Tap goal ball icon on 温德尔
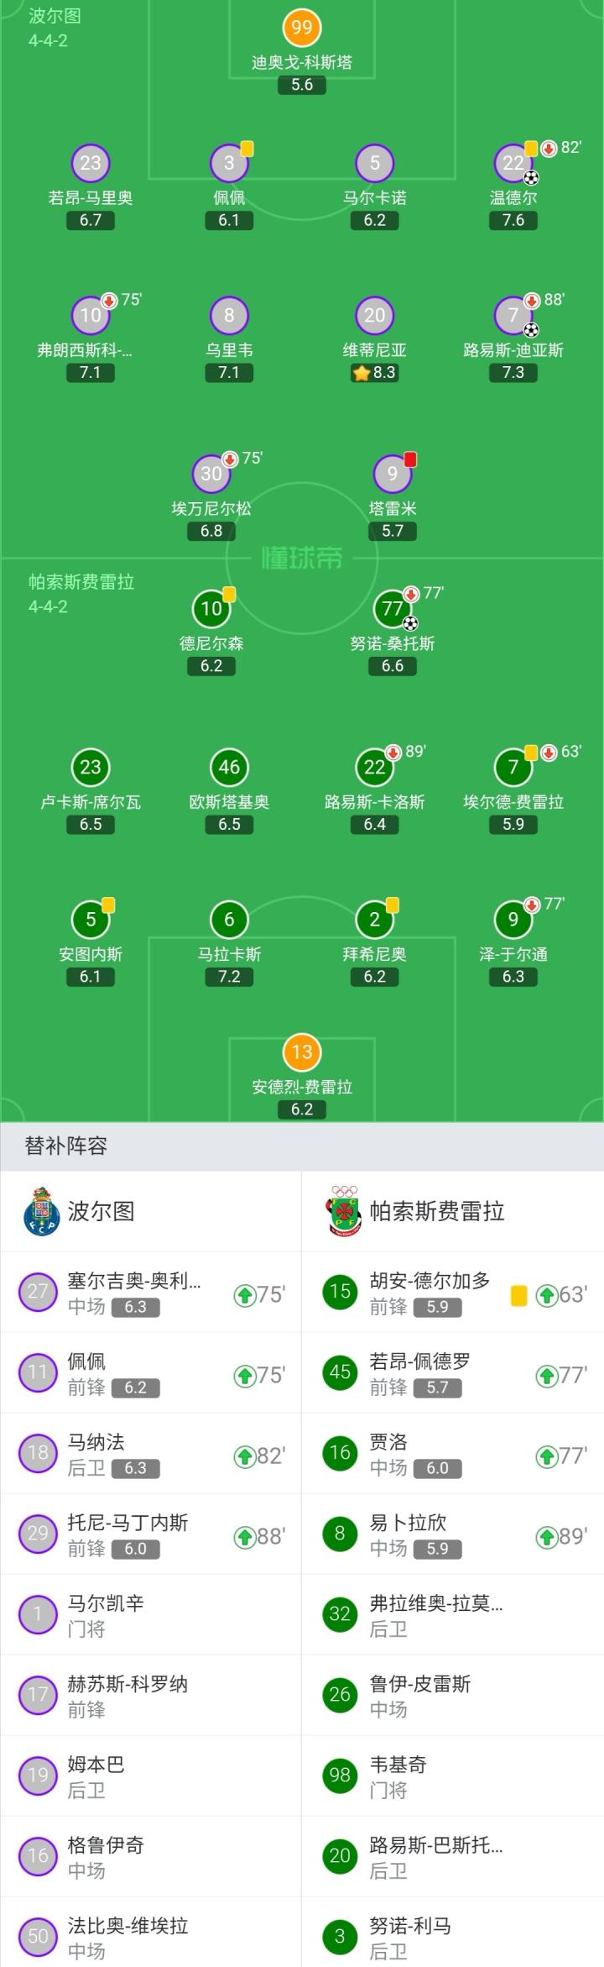Viewport: 604px width, 1967px height. click(531, 178)
